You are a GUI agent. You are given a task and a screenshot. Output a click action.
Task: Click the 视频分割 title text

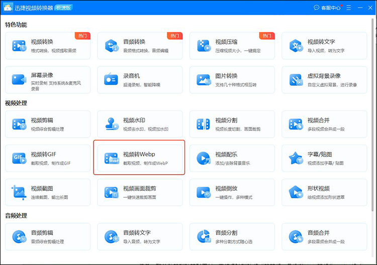(x=226, y=120)
